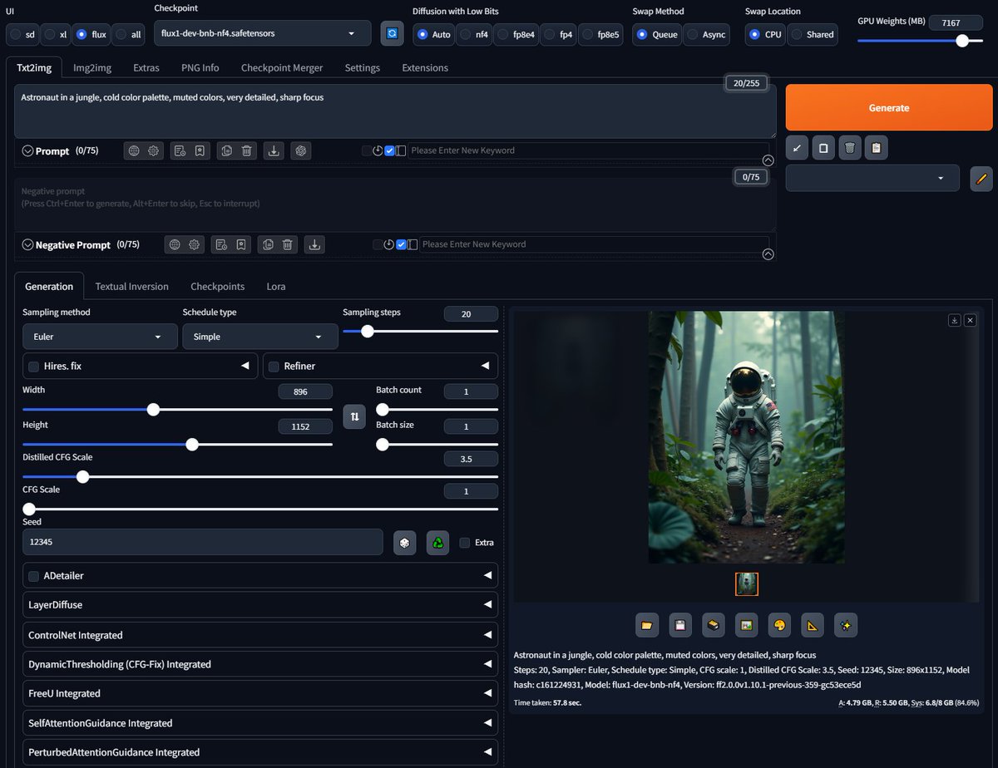Screen dimensions: 998x768
Task: Enable the Hires. fix checkbox
Action: point(34,366)
